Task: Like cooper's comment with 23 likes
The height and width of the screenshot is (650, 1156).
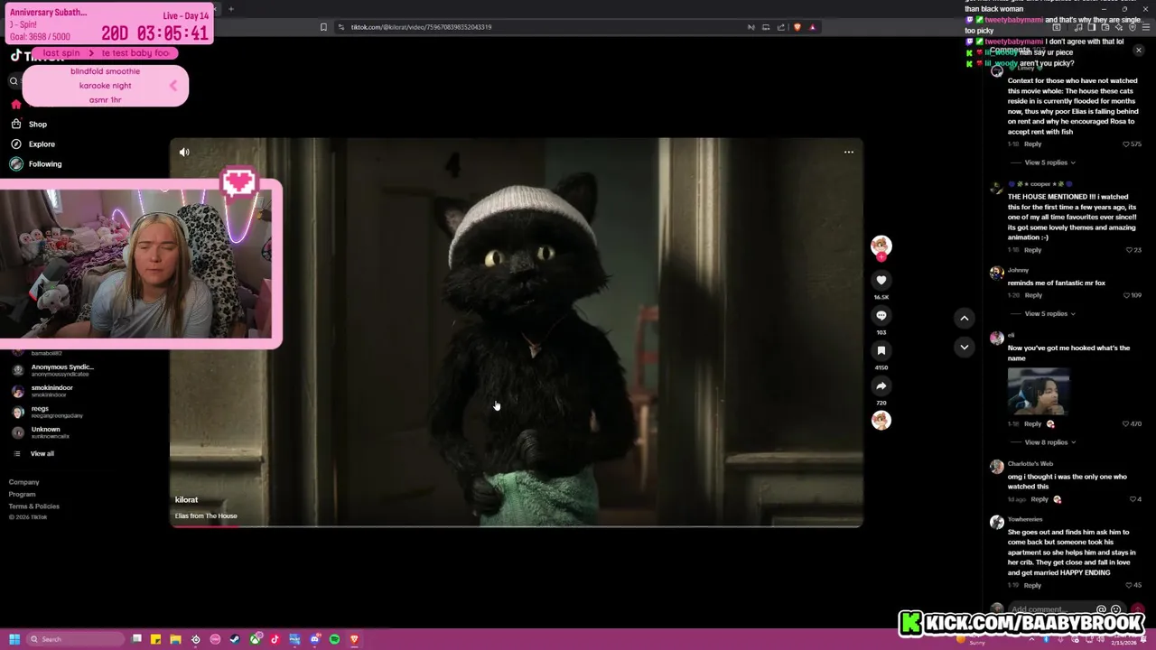Action: [x=1129, y=250]
